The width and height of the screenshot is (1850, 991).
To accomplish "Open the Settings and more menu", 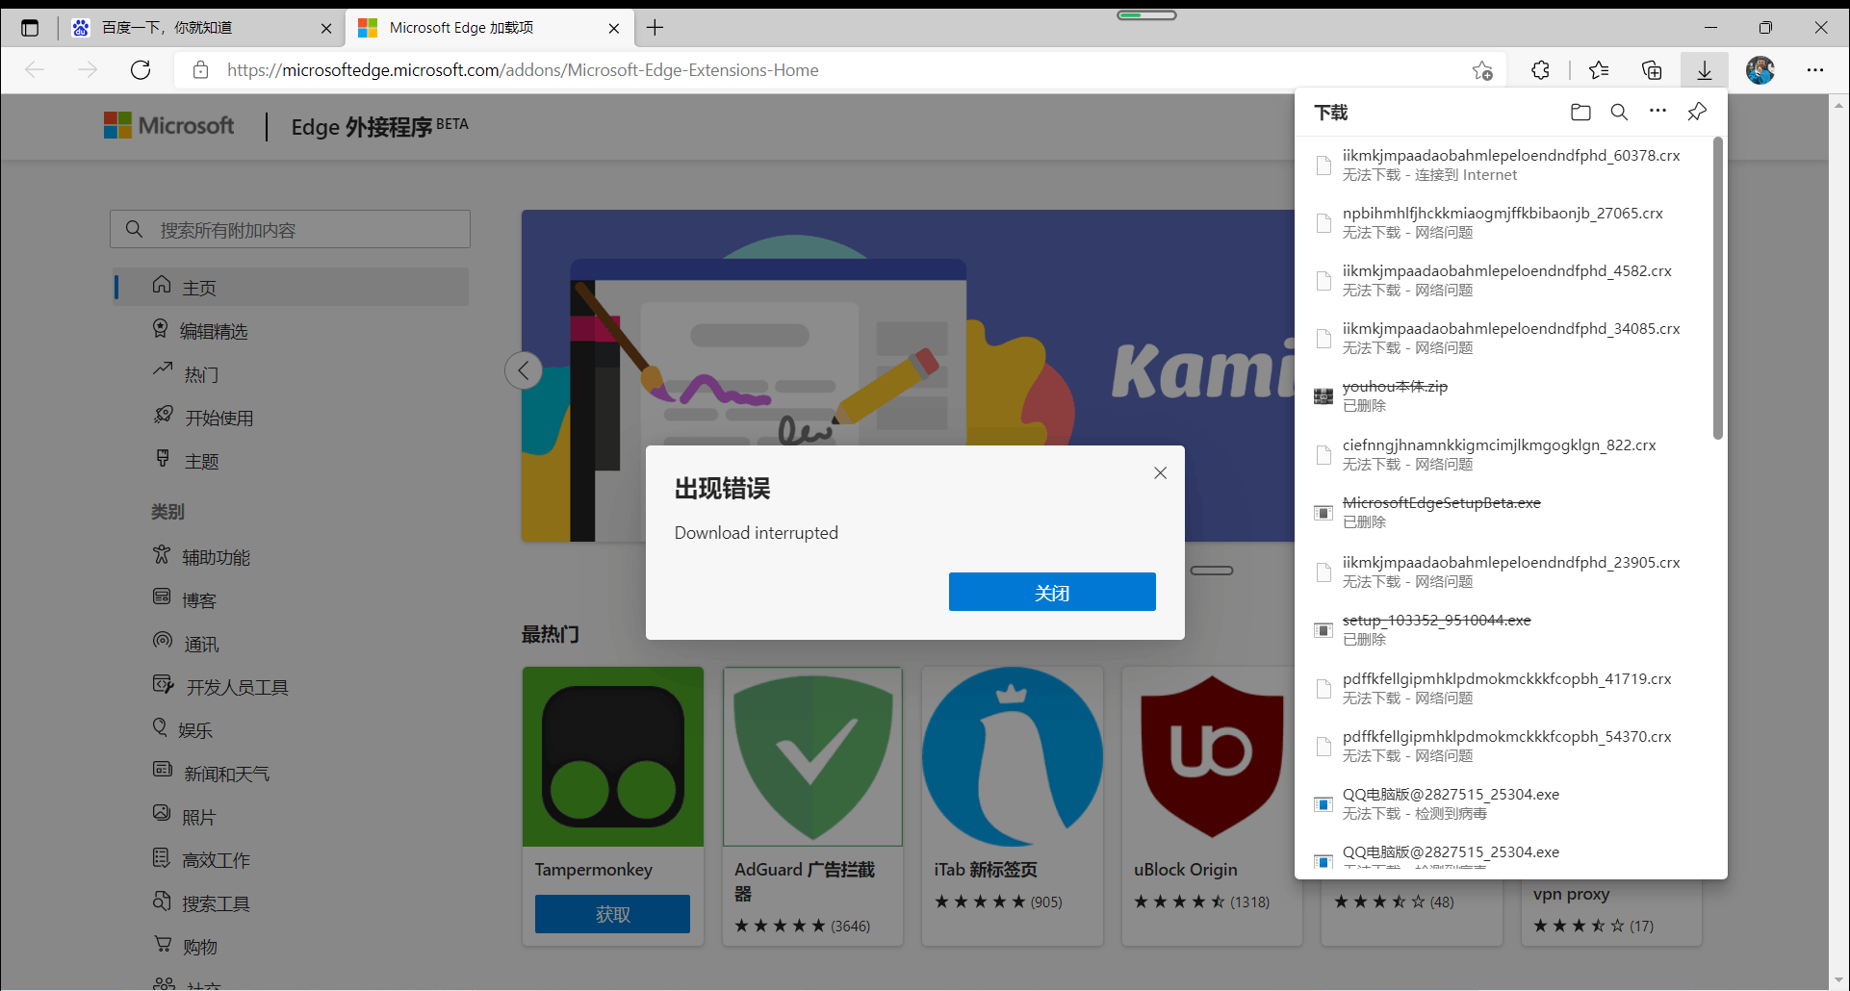I will pos(1815,70).
